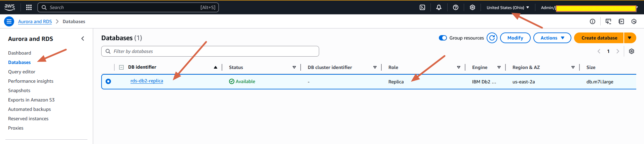Screen dimensions: 644x144
Task: Open the page exit-arrow icon in breadcrumb bar
Action: pyautogui.click(x=621, y=21)
